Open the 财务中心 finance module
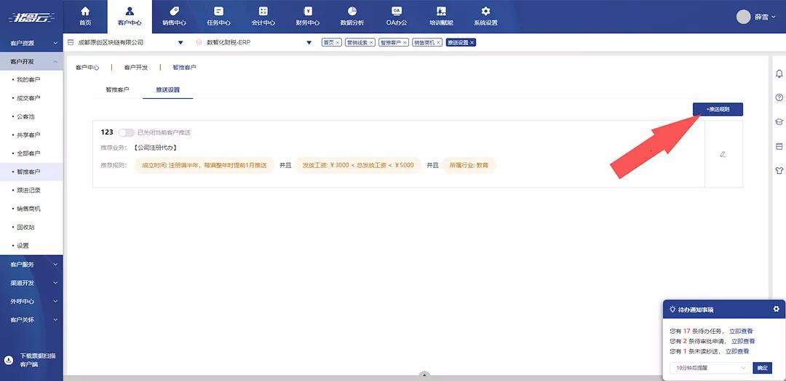This screenshot has height=381, width=786. pos(308,17)
